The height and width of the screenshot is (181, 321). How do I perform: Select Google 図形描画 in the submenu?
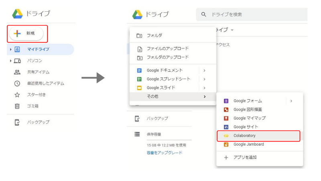coord(260,109)
